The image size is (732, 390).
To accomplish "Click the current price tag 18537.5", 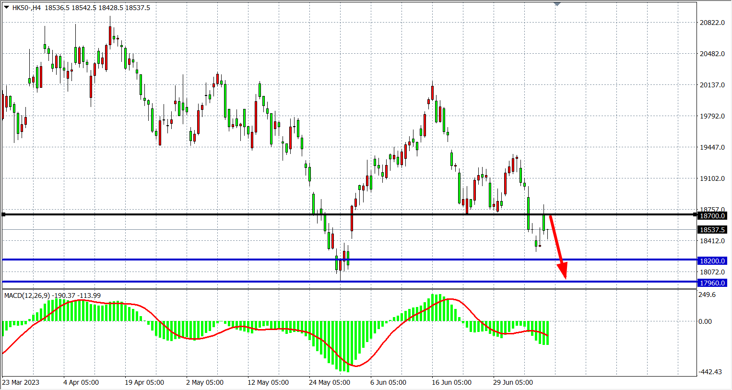I will [712, 230].
